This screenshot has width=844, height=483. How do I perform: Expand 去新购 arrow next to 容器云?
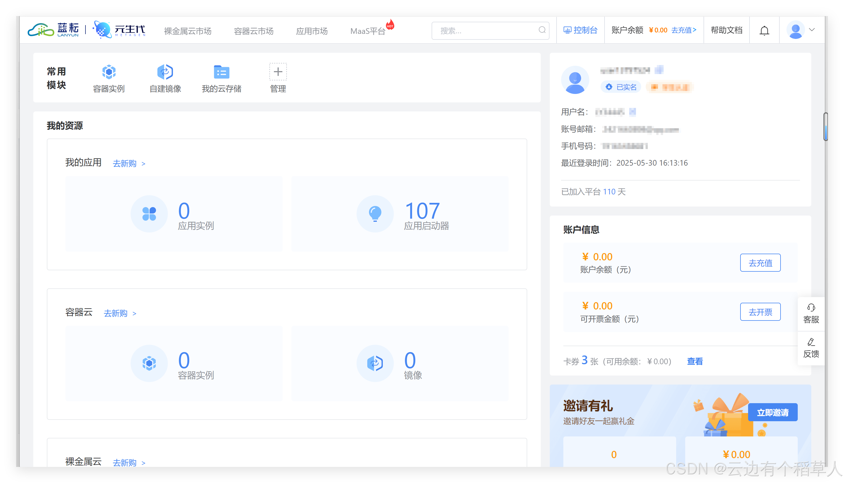134,313
